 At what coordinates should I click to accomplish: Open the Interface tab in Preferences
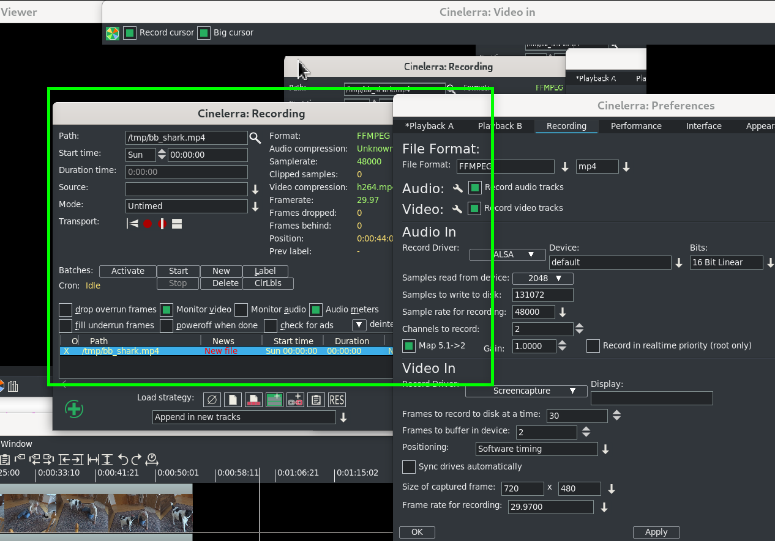click(703, 126)
